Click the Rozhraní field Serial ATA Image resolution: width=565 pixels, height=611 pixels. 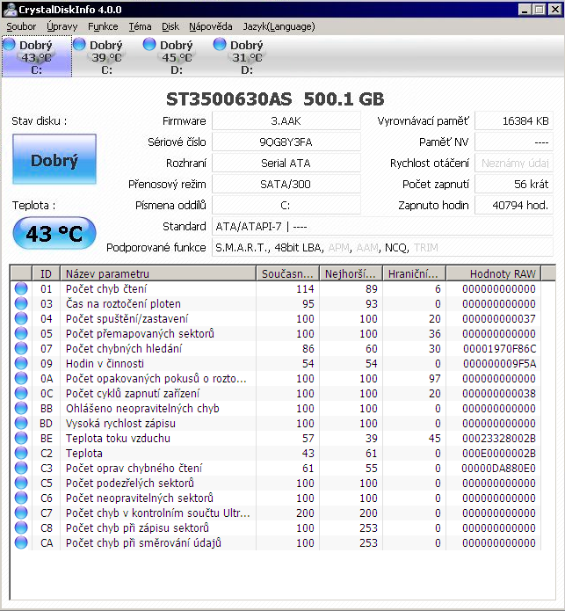[x=286, y=164]
